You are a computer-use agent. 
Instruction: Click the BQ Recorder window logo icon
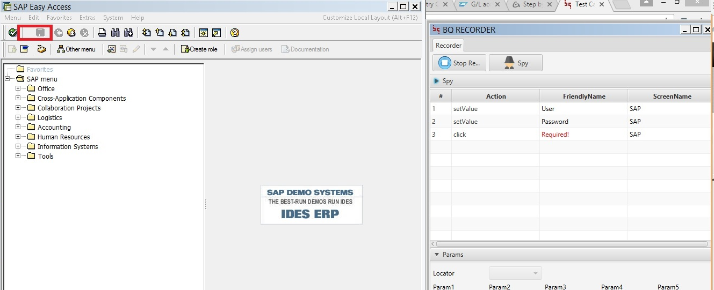click(x=436, y=29)
